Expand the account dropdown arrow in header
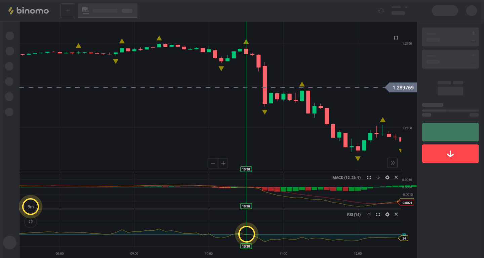Image resolution: width=484 pixels, height=258 pixels. click(x=406, y=7)
